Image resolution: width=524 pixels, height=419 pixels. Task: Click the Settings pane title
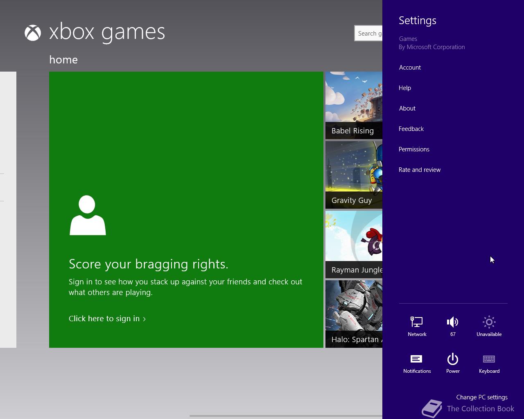[x=418, y=20]
